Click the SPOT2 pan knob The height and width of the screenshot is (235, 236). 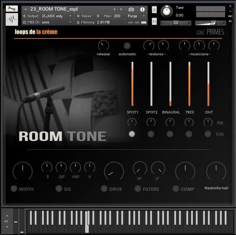pos(151,123)
